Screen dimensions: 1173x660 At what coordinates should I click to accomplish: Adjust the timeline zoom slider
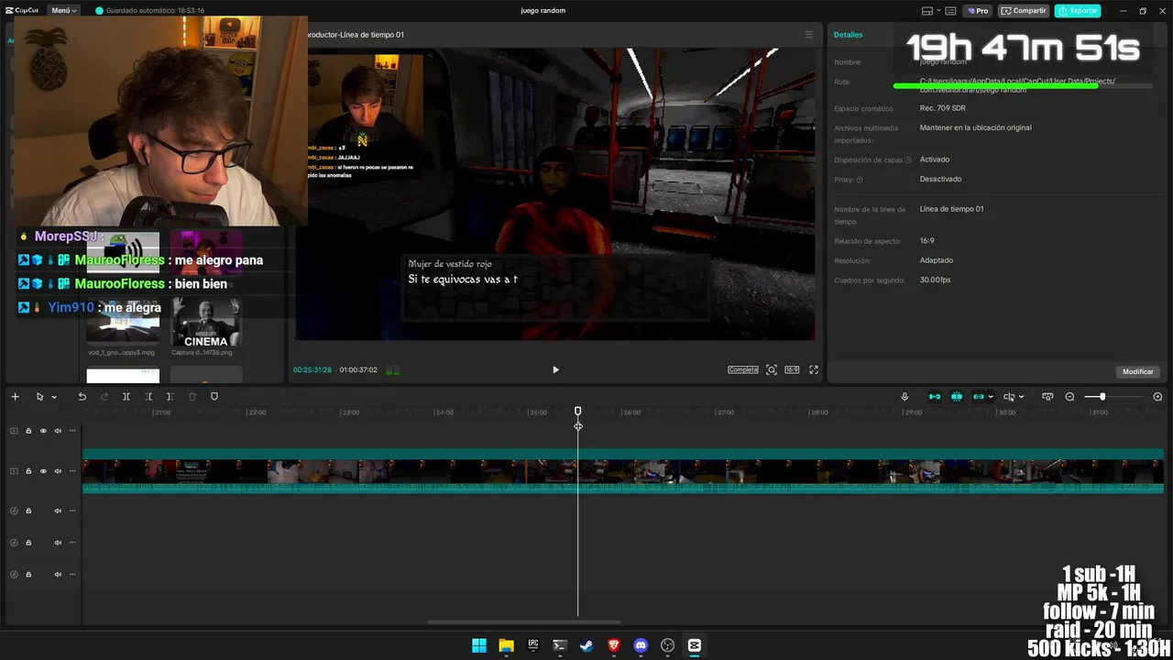tap(1102, 397)
